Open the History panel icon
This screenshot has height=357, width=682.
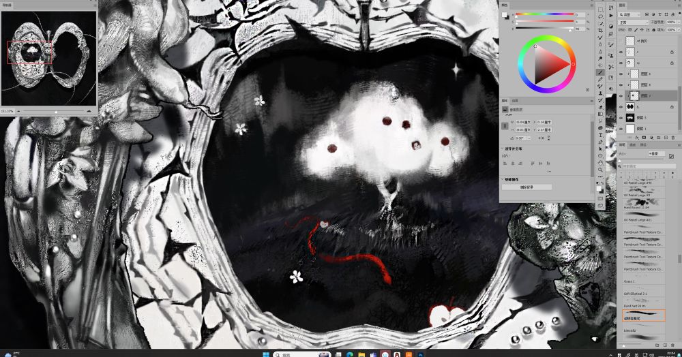click(x=611, y=7)
